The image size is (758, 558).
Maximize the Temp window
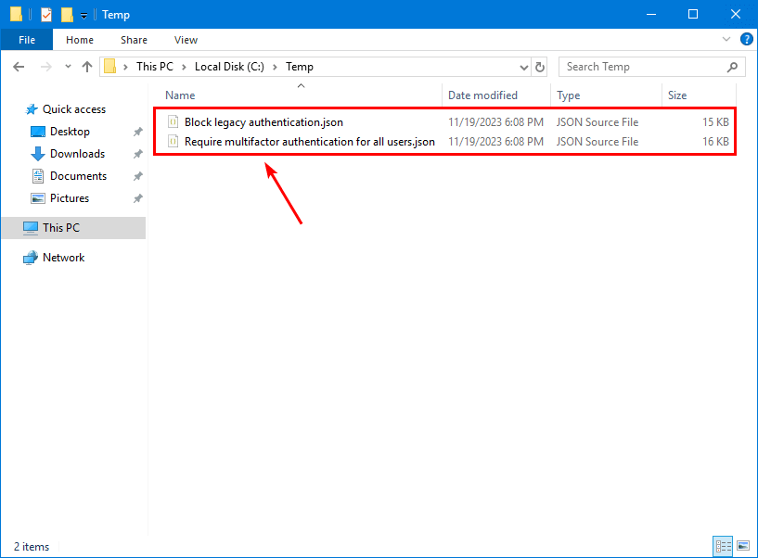pyautogui.click(x=693, y=15)
